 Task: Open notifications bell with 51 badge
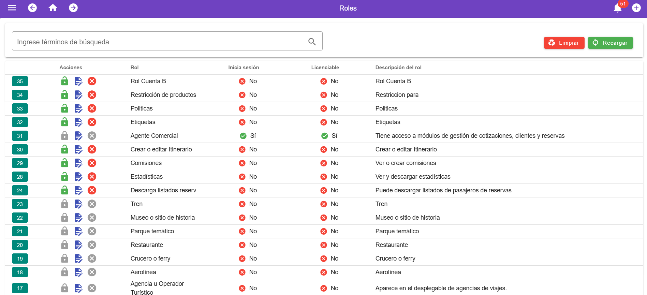pos(618,8)
